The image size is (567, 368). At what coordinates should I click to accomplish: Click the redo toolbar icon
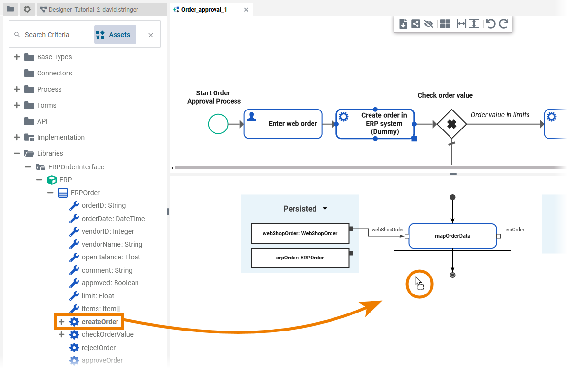point(504,24)
